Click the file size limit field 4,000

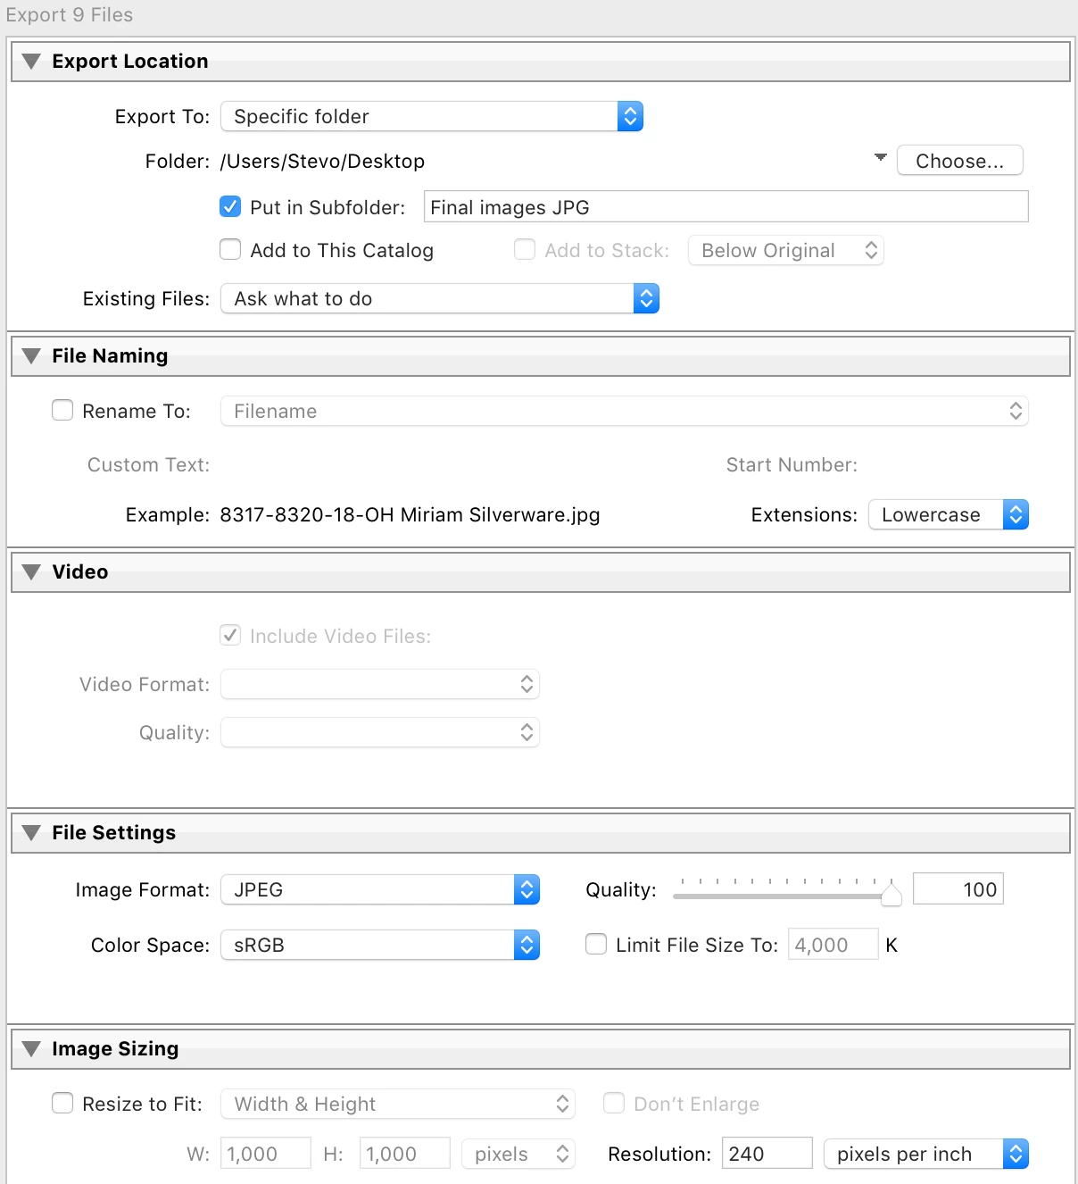click(x=833, y=945)
